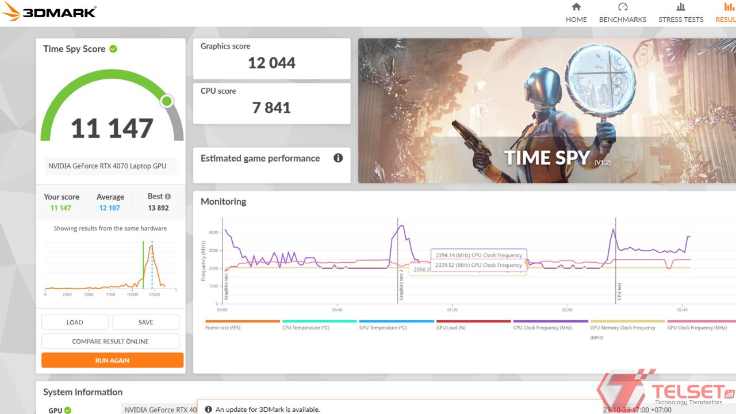Open the Benchmarks gauge icon
Image resolution: width=736 pixels, height=414 pixels.
click(x=623, y=7)
